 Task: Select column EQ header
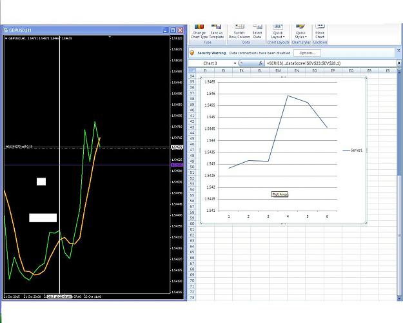coord(351,70)
